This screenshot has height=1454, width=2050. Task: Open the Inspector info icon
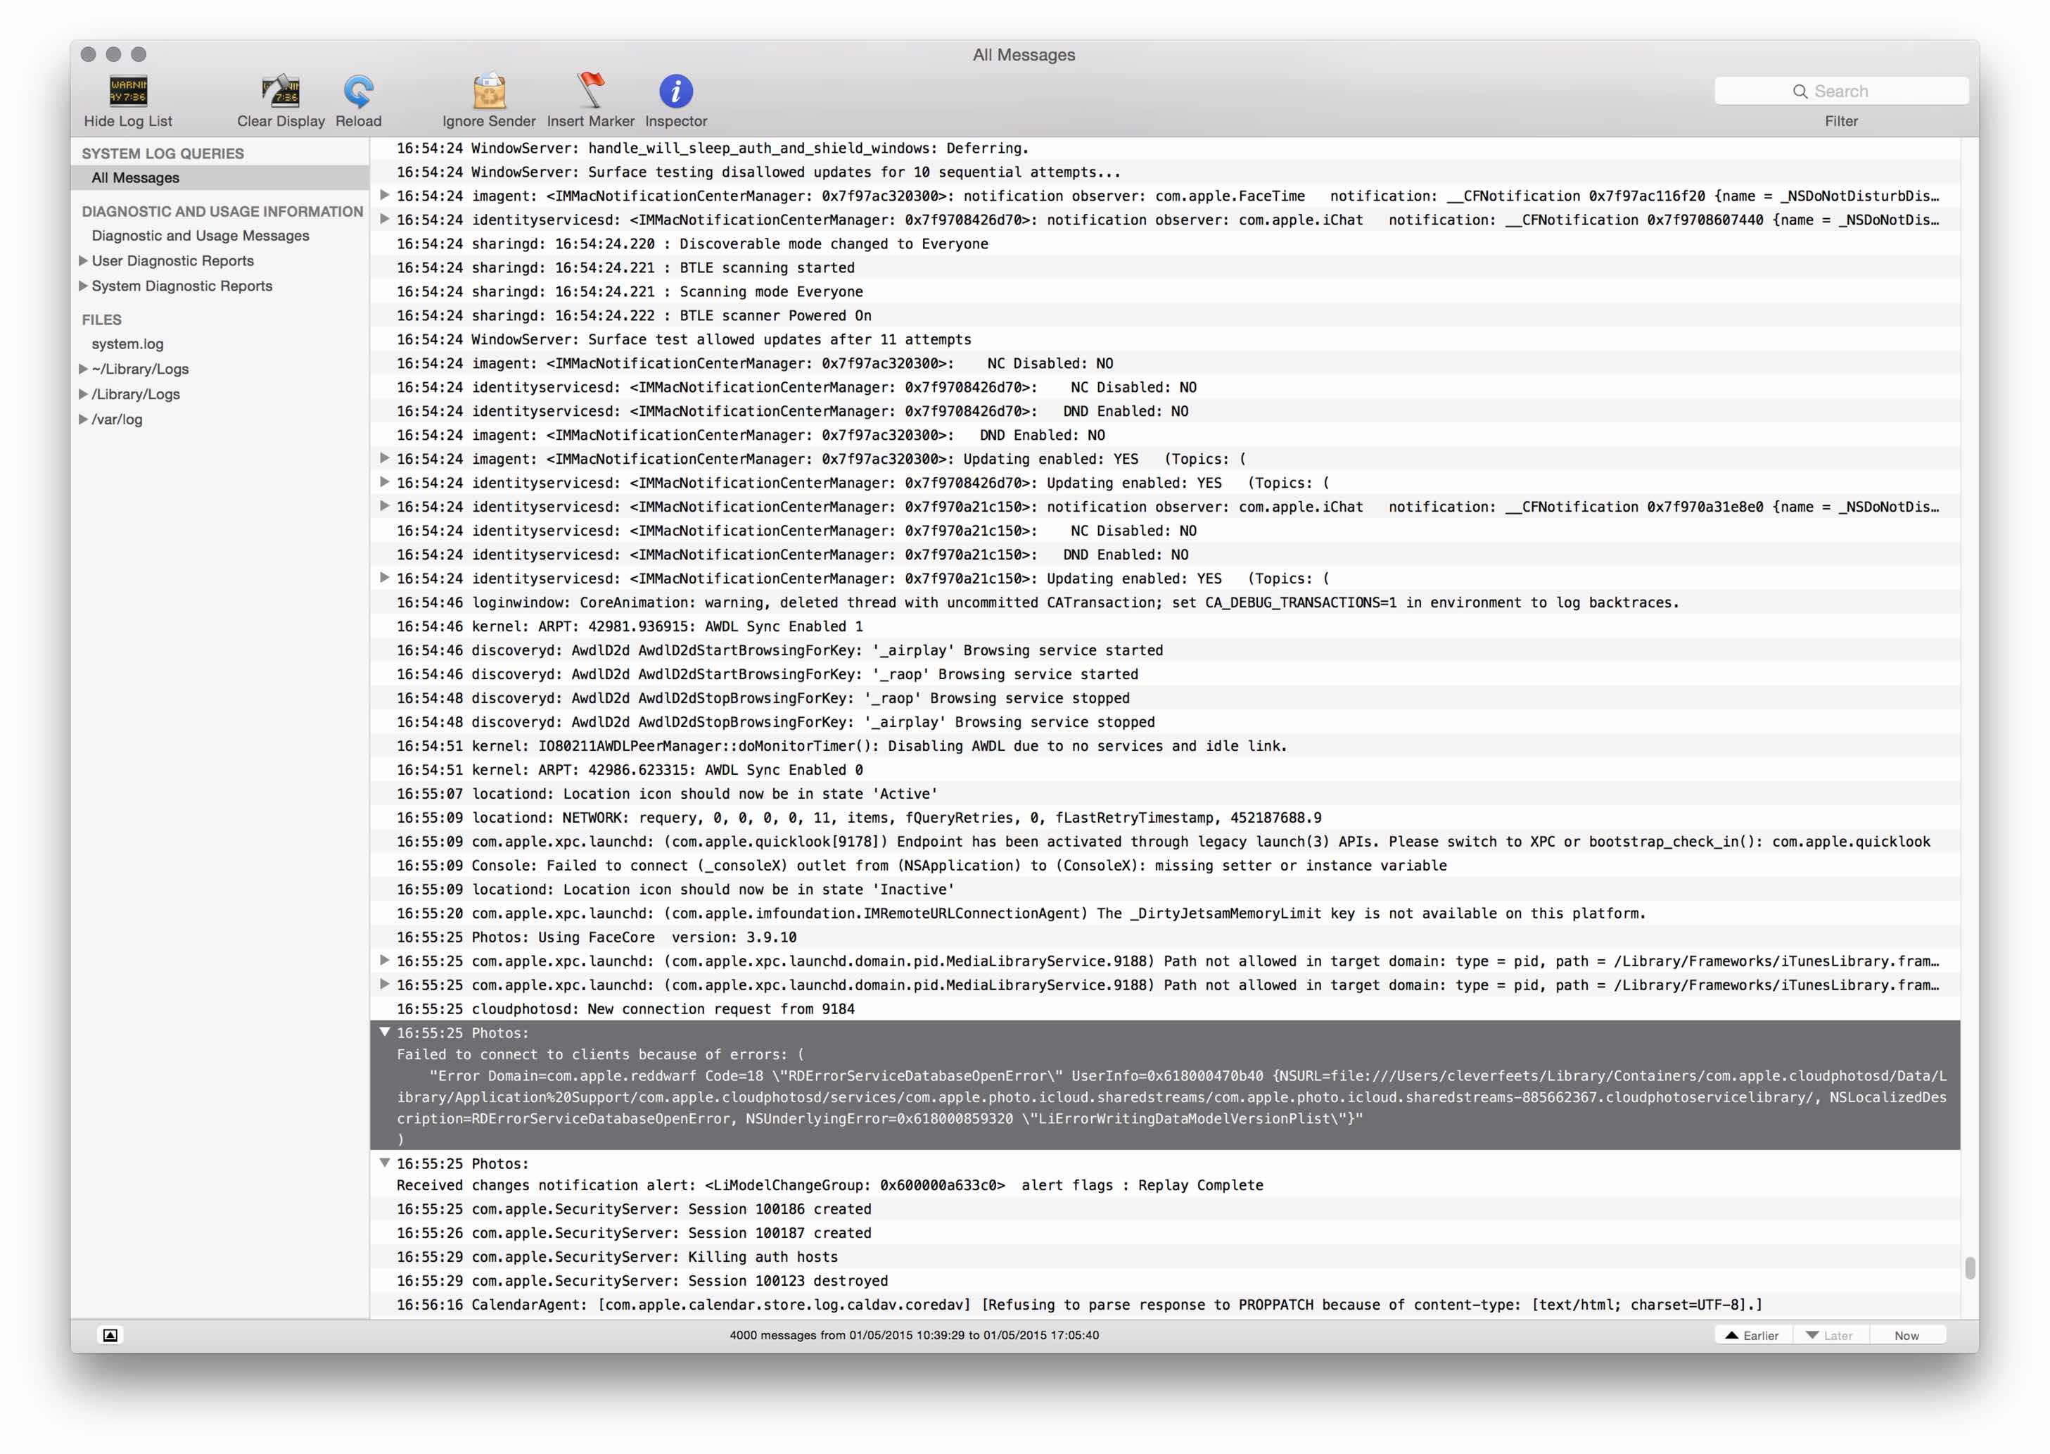675,91
